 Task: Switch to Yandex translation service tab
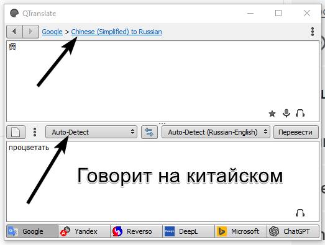coord(84,231)
